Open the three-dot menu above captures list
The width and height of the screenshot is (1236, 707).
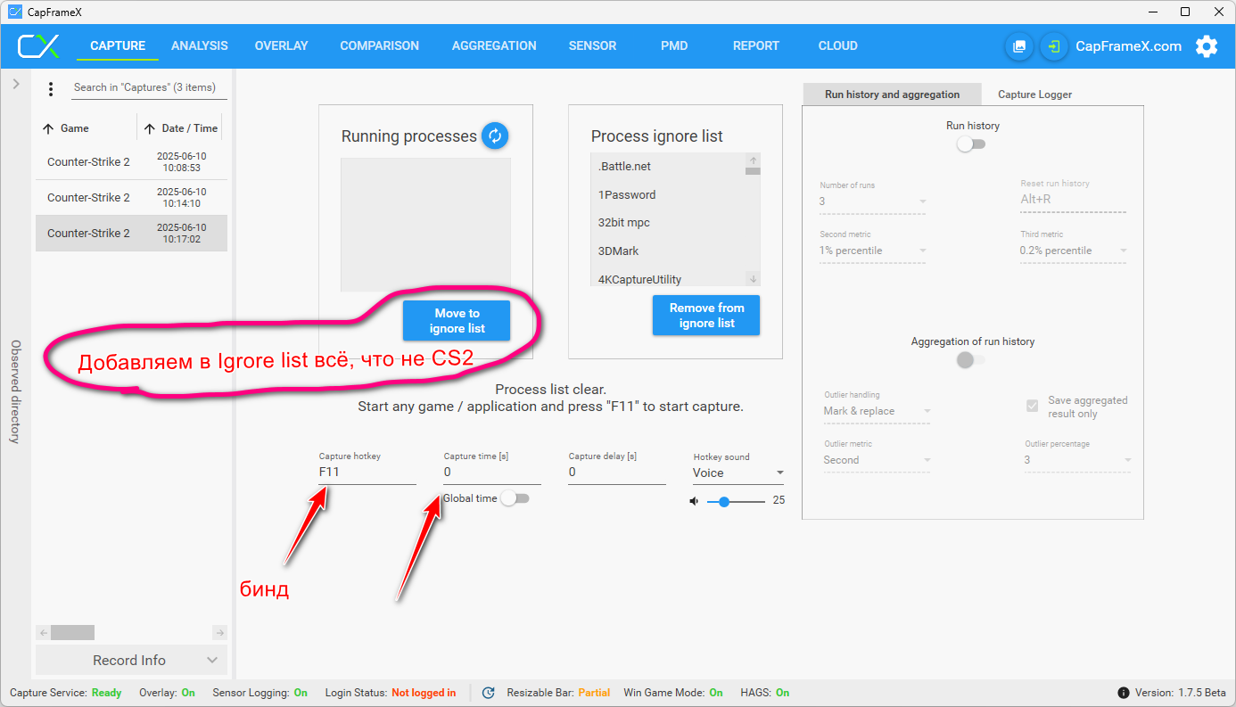51,89
